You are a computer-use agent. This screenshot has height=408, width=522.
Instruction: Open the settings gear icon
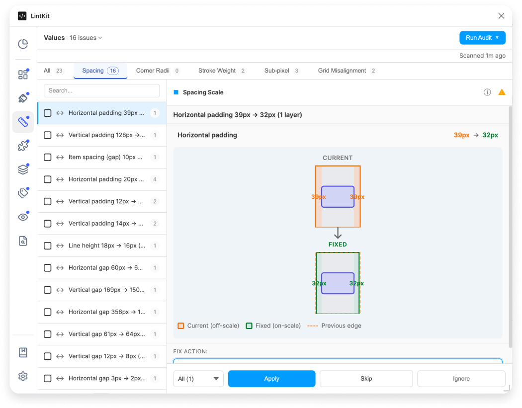(23, 376)
